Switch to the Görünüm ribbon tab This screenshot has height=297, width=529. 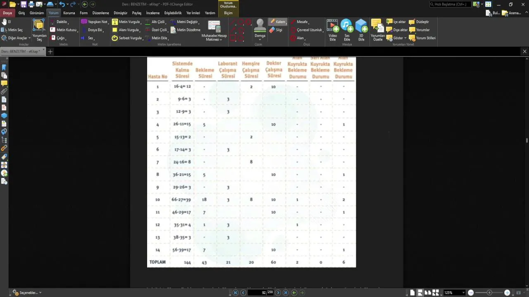pos(37,13)
